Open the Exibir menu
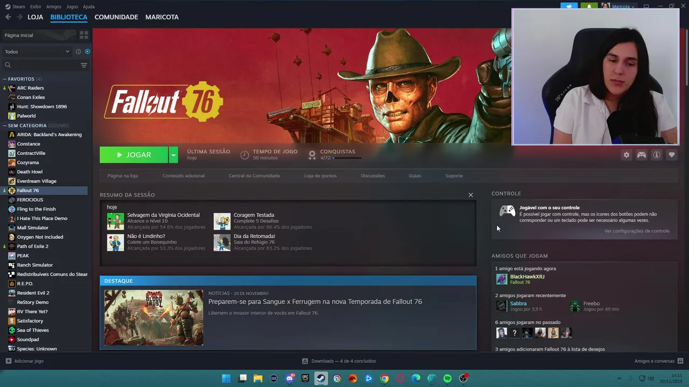Screen dimensions: 689x387 (x=36, y=6)
